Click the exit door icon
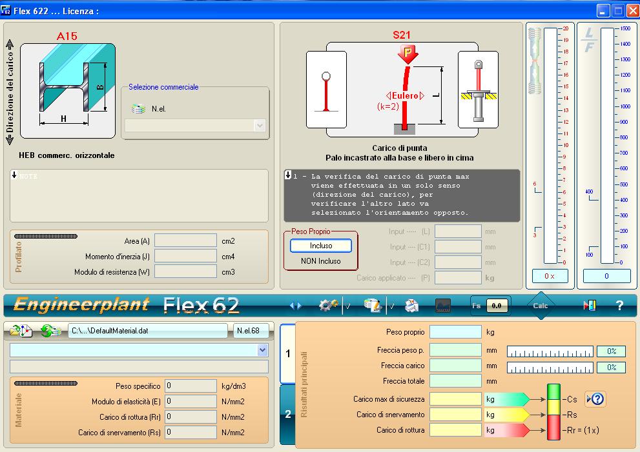The width and height of the screenshot is (640, 452). coord(589,306)
